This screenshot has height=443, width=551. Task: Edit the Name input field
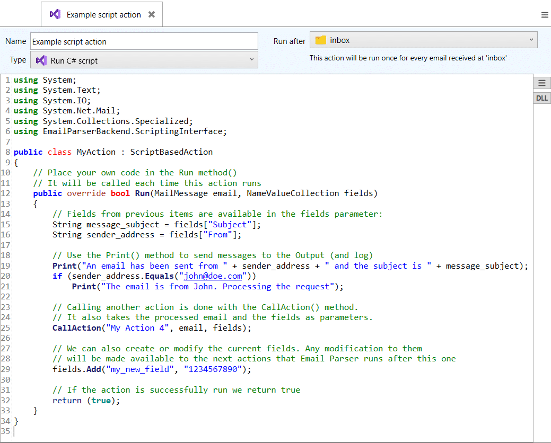tap(144, 41)
